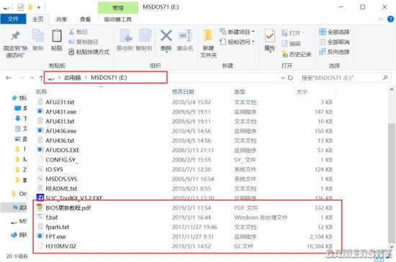Click the Back navigation arrow
Viewport: 396px width, 262px height.
pyautogui.click(x=9, y=78)
